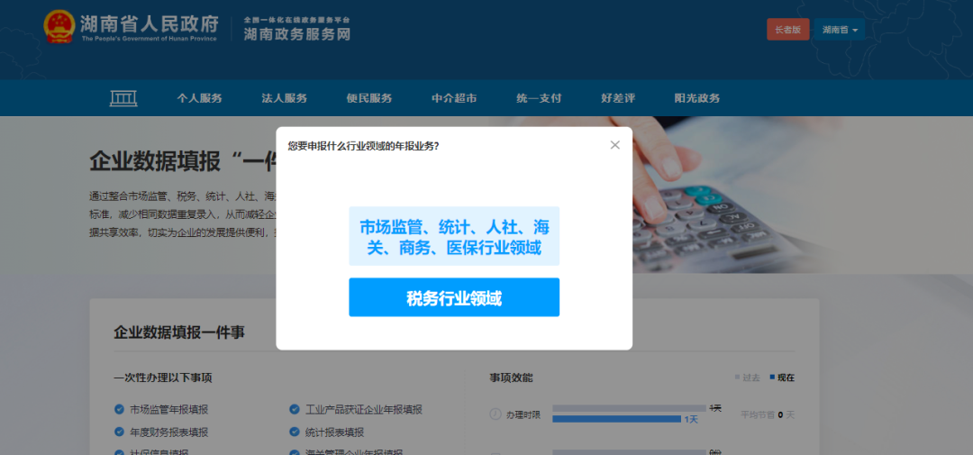Click check icon next to 工业产品获证企业年报填报
The height and width of the screenshot is (455, 973).
[x=295, y=409]
